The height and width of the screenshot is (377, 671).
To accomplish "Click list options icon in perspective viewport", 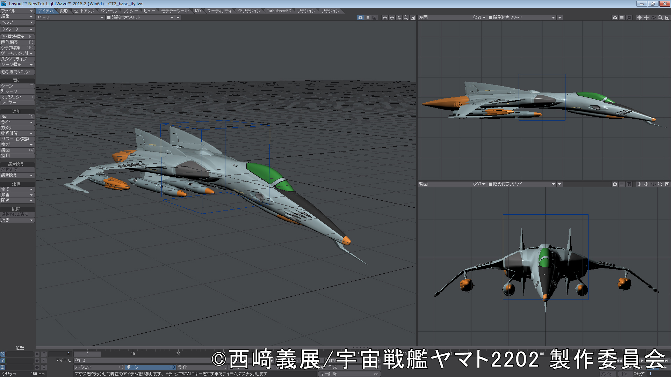I will click(x=367, y=17).
